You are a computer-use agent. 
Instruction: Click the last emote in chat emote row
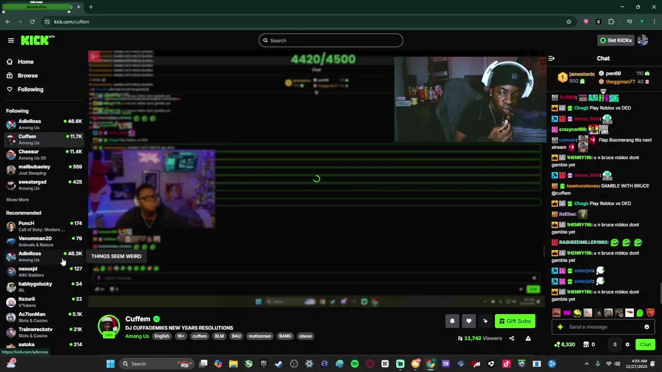point(650,313)
